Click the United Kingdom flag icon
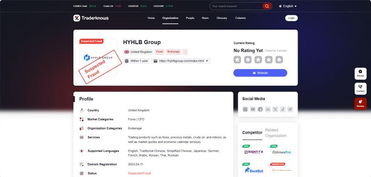The image size is (371, 177). [127, 52]
